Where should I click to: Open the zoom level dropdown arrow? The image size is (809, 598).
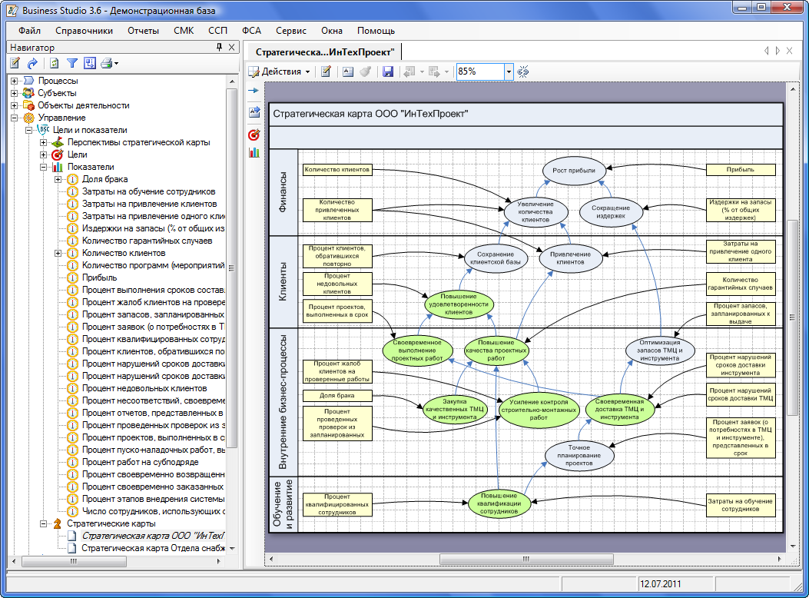pyautogui.click(x=509, y=71)
